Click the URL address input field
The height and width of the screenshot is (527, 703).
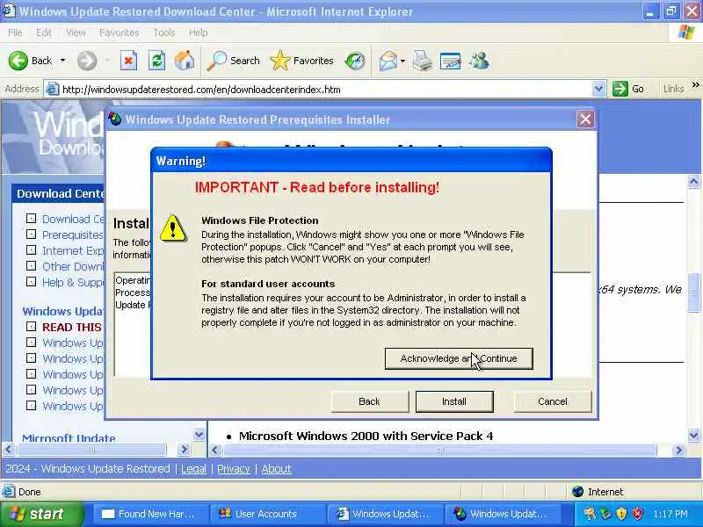pos(326,90)
